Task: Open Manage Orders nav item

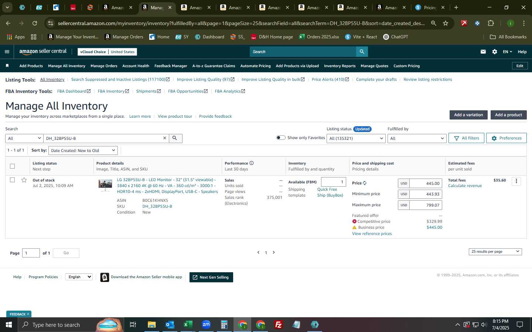Action: 104,66
